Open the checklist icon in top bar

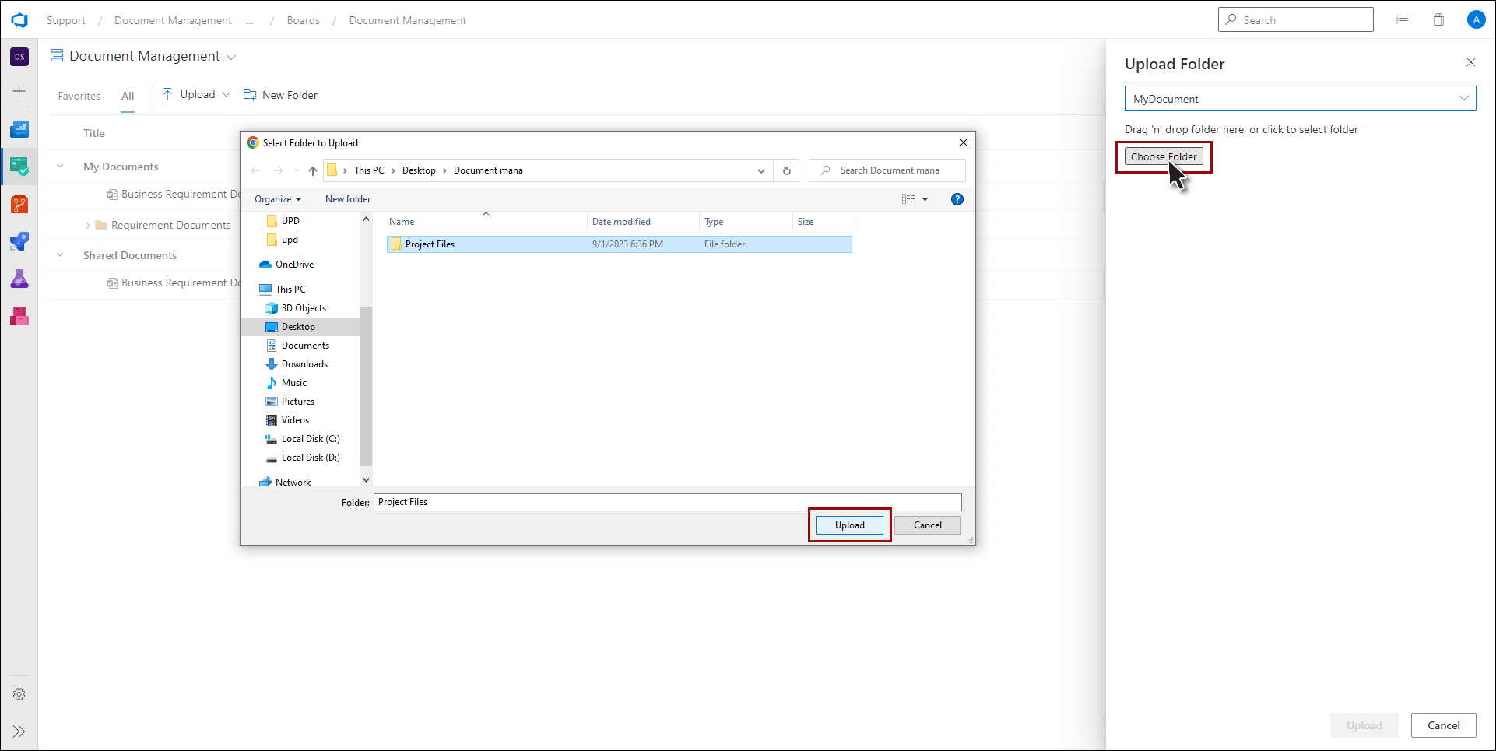(x=1402, y=19)
